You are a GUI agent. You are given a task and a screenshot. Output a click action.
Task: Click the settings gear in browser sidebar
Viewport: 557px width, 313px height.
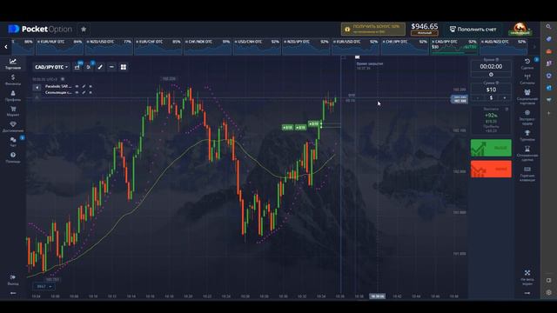[x=549, y=292]
